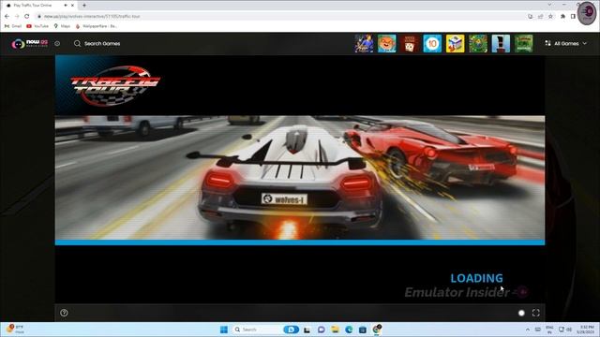The height and width of the screenshot is (337, 600).
Task: Click the white circle button near fullscreen
Action: point(521,313)
